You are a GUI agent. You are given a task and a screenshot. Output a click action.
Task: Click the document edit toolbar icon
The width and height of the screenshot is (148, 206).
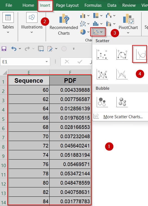[50, 49]
